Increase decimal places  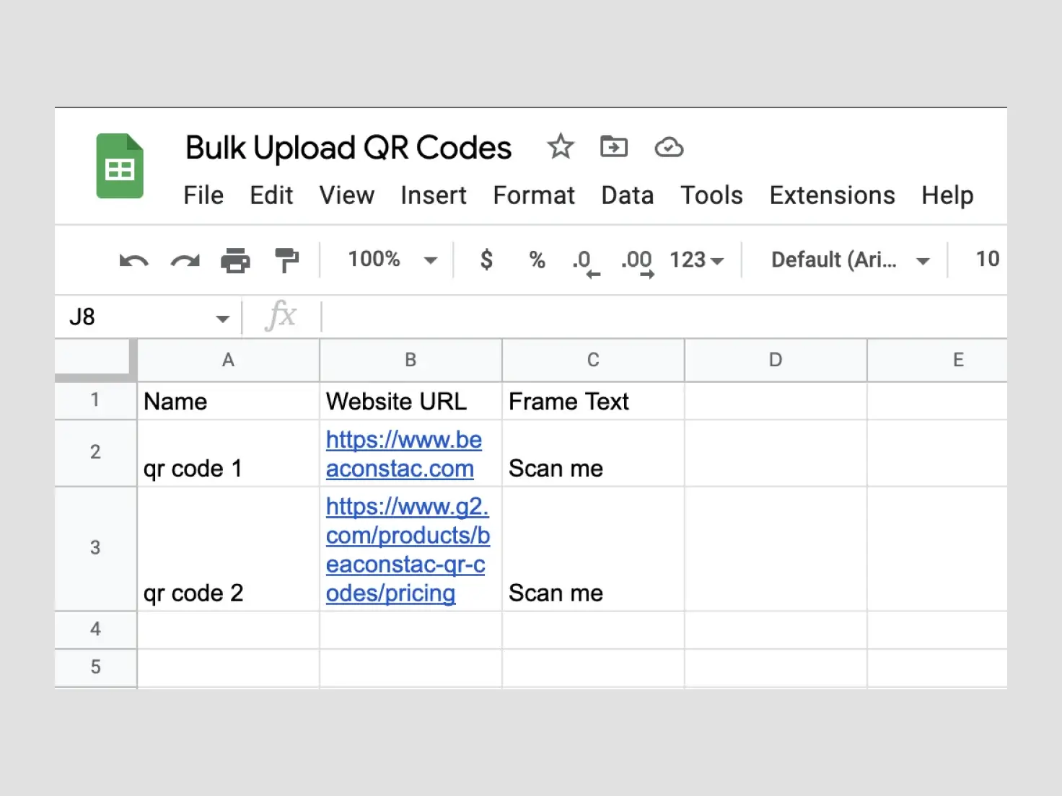(638, 262)
